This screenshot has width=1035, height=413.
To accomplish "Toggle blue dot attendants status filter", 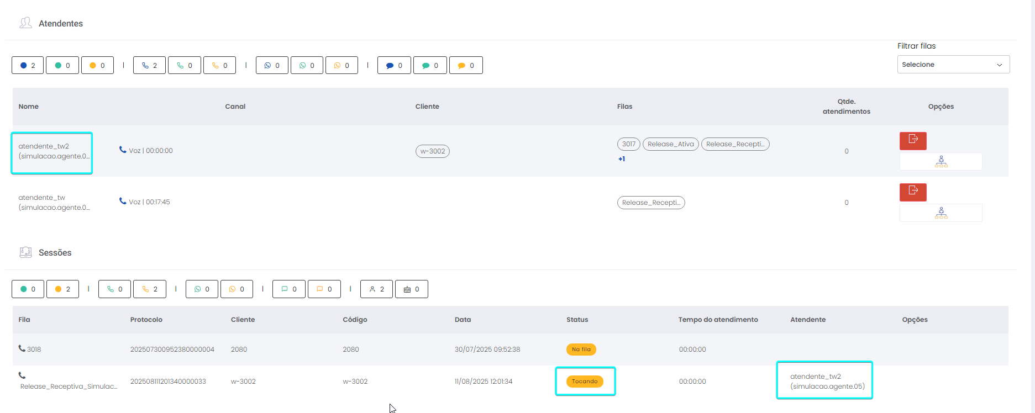I will pos(28,66).
